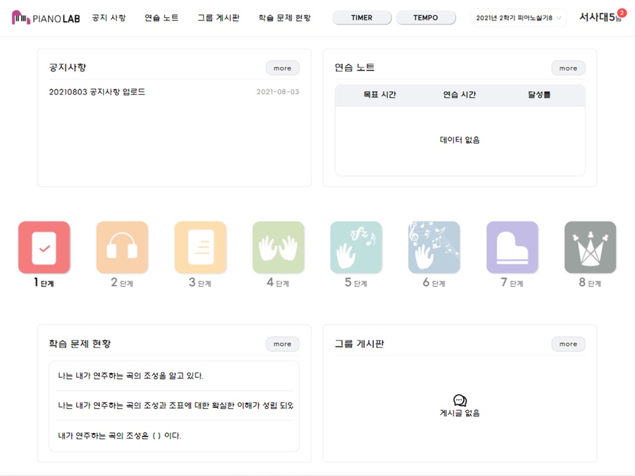Open the 그룹 게시판 menu item
The height and width of the screenshot is (476, 635).
pyautogui.click(x=218, y=18)
